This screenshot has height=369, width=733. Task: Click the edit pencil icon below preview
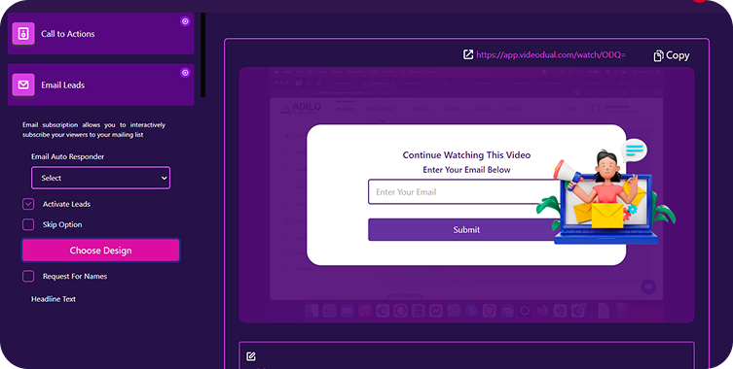point(251,356)
